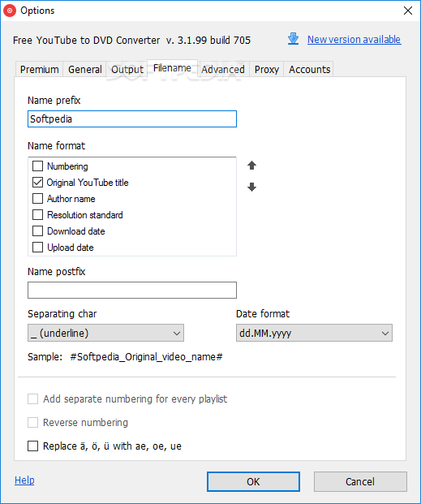The height and width of the screenshot is (504, 421).
Task: Click the blue download arrow icon
Action: click(x=293, y=39)
